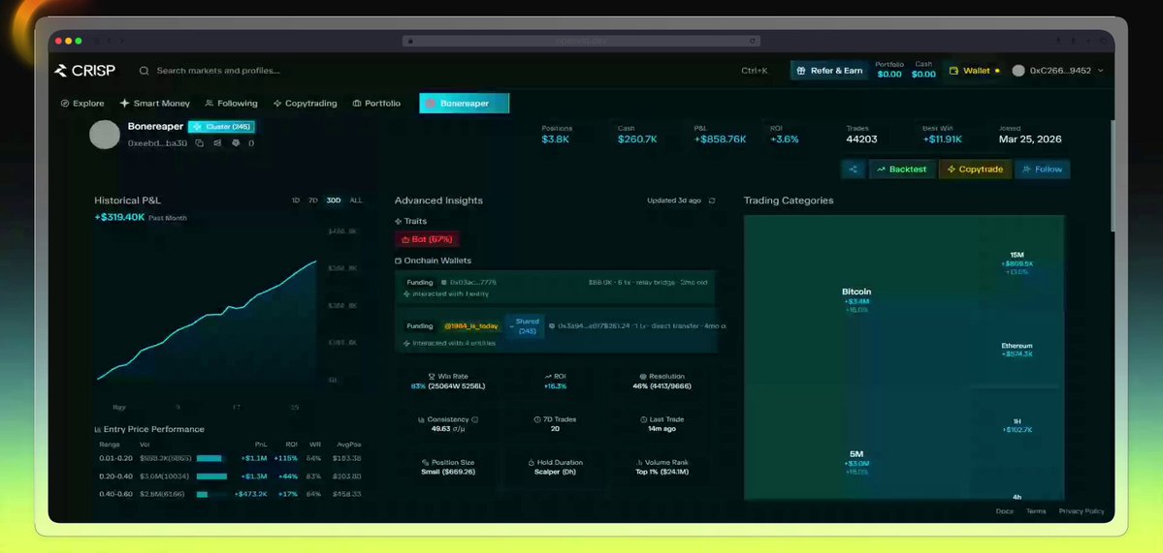Image resolution: width=1163 pixels, height=553 pixels.
Task: Open funding wallet 0x03ac...7775
Action: point(473,282)
